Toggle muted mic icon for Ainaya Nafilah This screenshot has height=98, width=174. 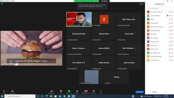pos(170,23)
